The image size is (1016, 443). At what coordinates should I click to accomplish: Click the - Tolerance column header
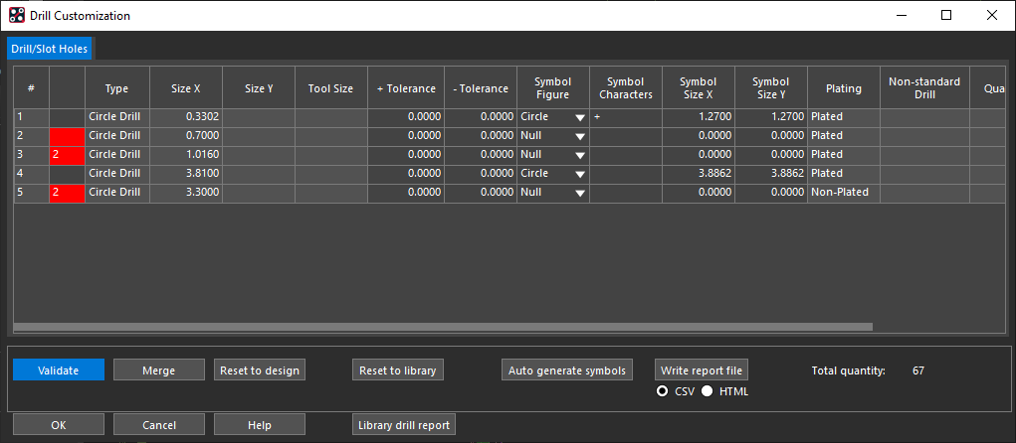pyautogui.click(x=481, y=88)
